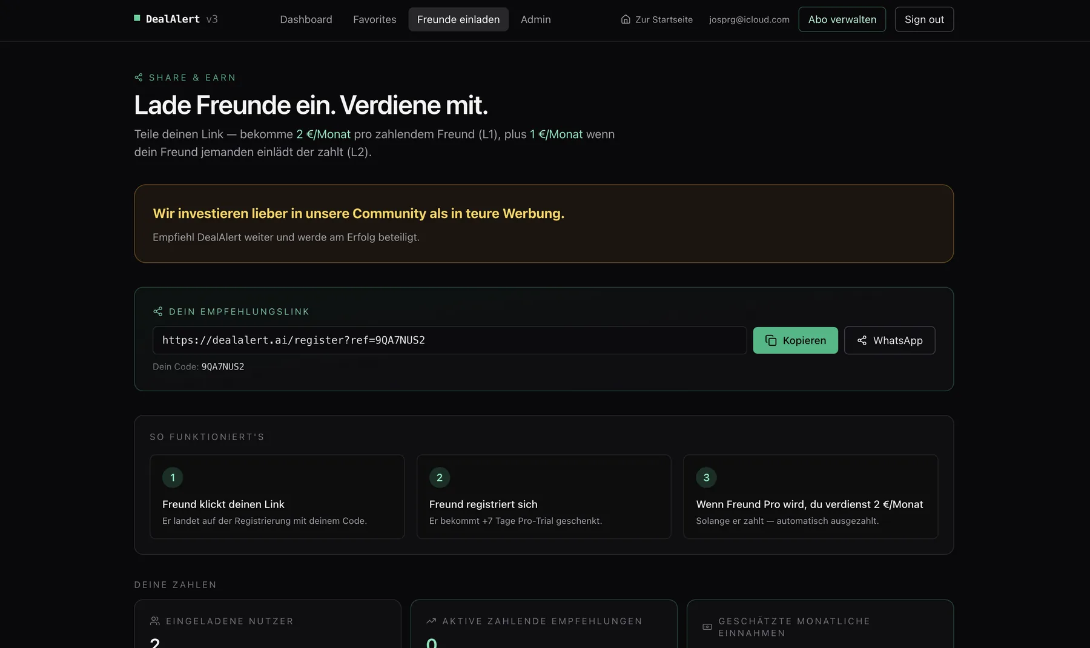
Task: Click the EINGELADENE NUTZER card label
Action: point(230,621)
